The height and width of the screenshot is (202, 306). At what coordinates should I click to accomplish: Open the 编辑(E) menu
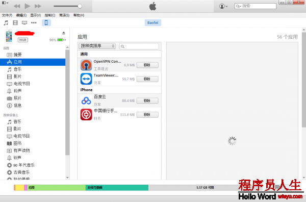21,15
